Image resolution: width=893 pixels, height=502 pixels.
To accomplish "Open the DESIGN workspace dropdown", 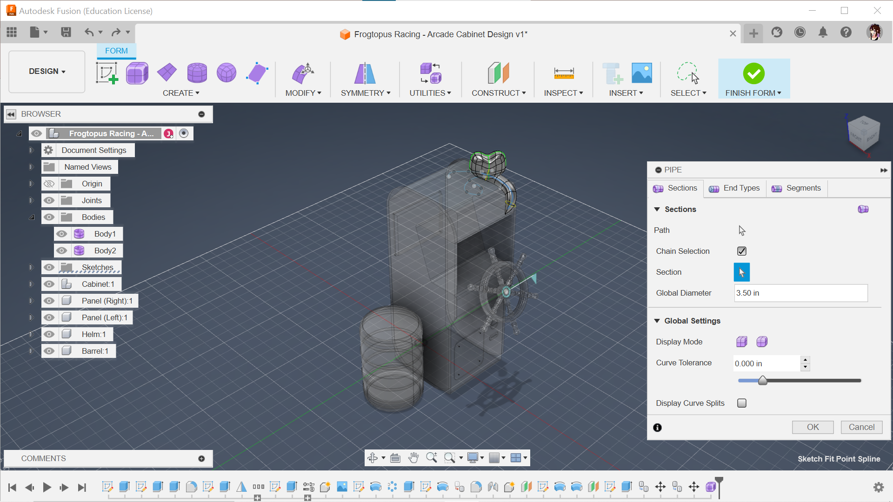I will pos(47,72).
